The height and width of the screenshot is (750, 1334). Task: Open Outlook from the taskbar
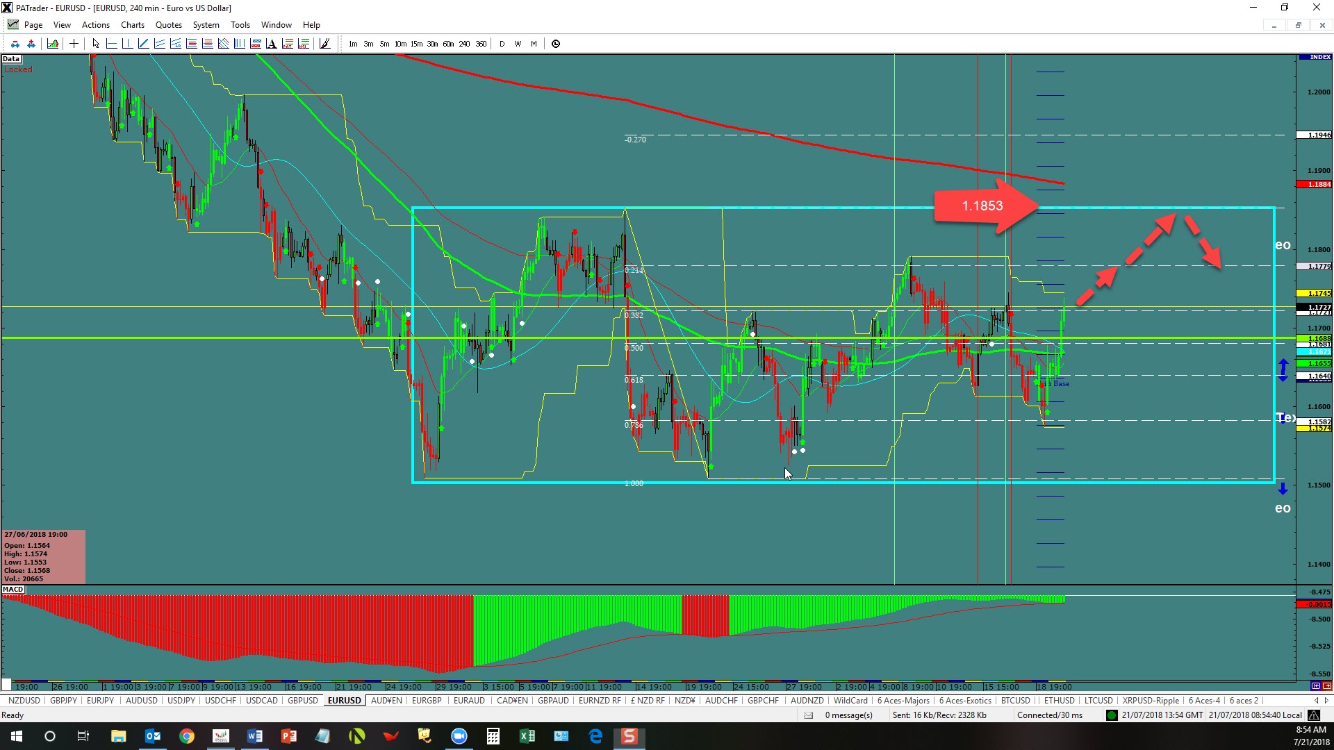(x=153, y=736)
